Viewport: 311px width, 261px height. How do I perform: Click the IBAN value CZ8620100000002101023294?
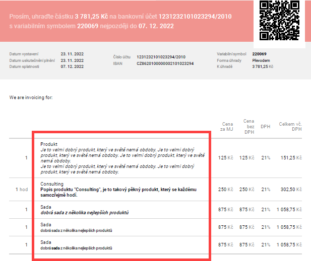[164, 63]
